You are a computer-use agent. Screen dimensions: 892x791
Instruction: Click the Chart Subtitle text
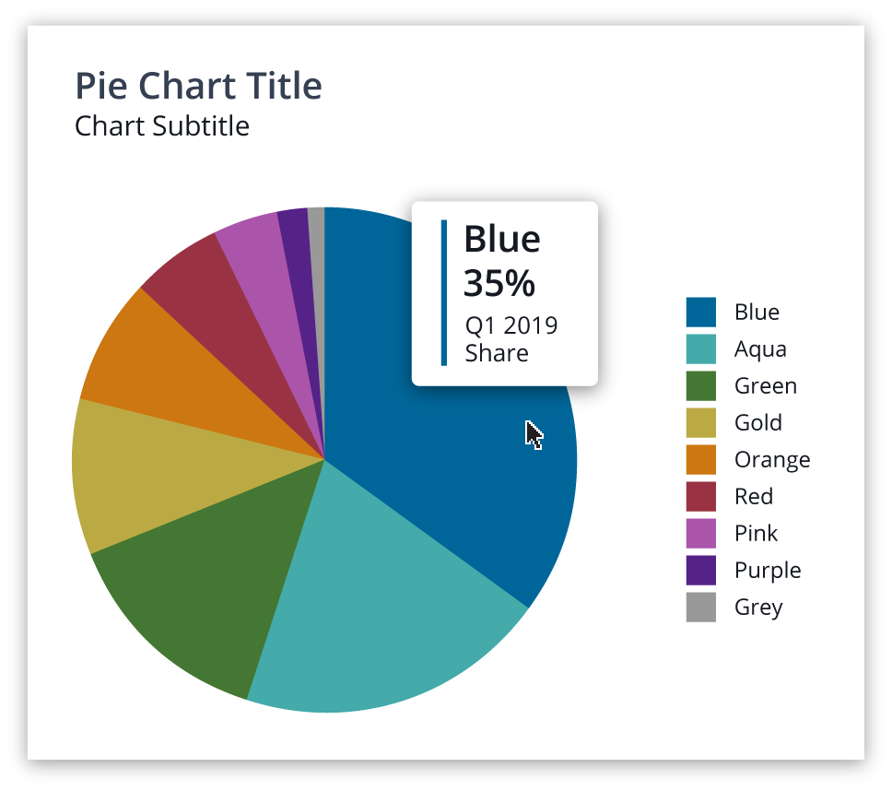pos(161,125)
